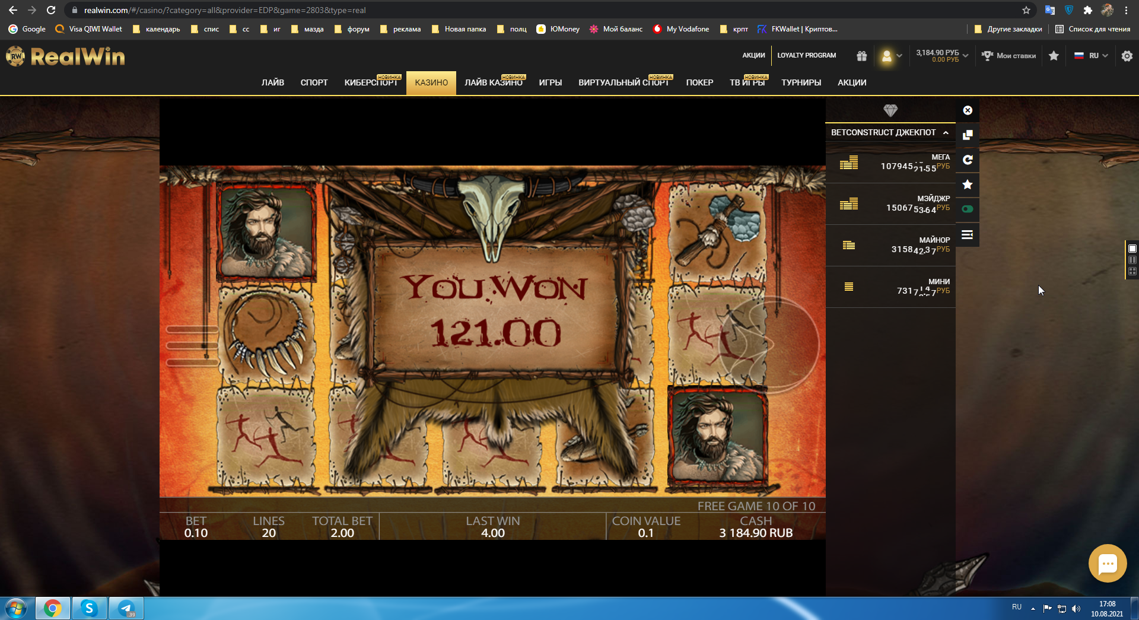Toggle the green switch in game sidebar
Image resolution: width=1139 pixels, height=620 pixels.
(x=968, y=209)
